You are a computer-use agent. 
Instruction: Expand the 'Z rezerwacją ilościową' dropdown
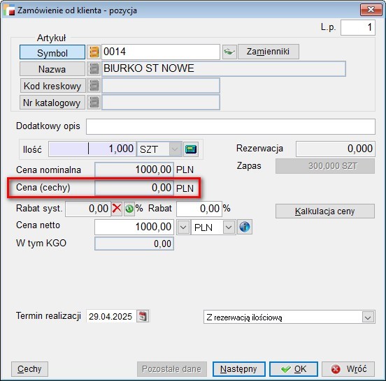pyautogui.click(x=368, y=317)
